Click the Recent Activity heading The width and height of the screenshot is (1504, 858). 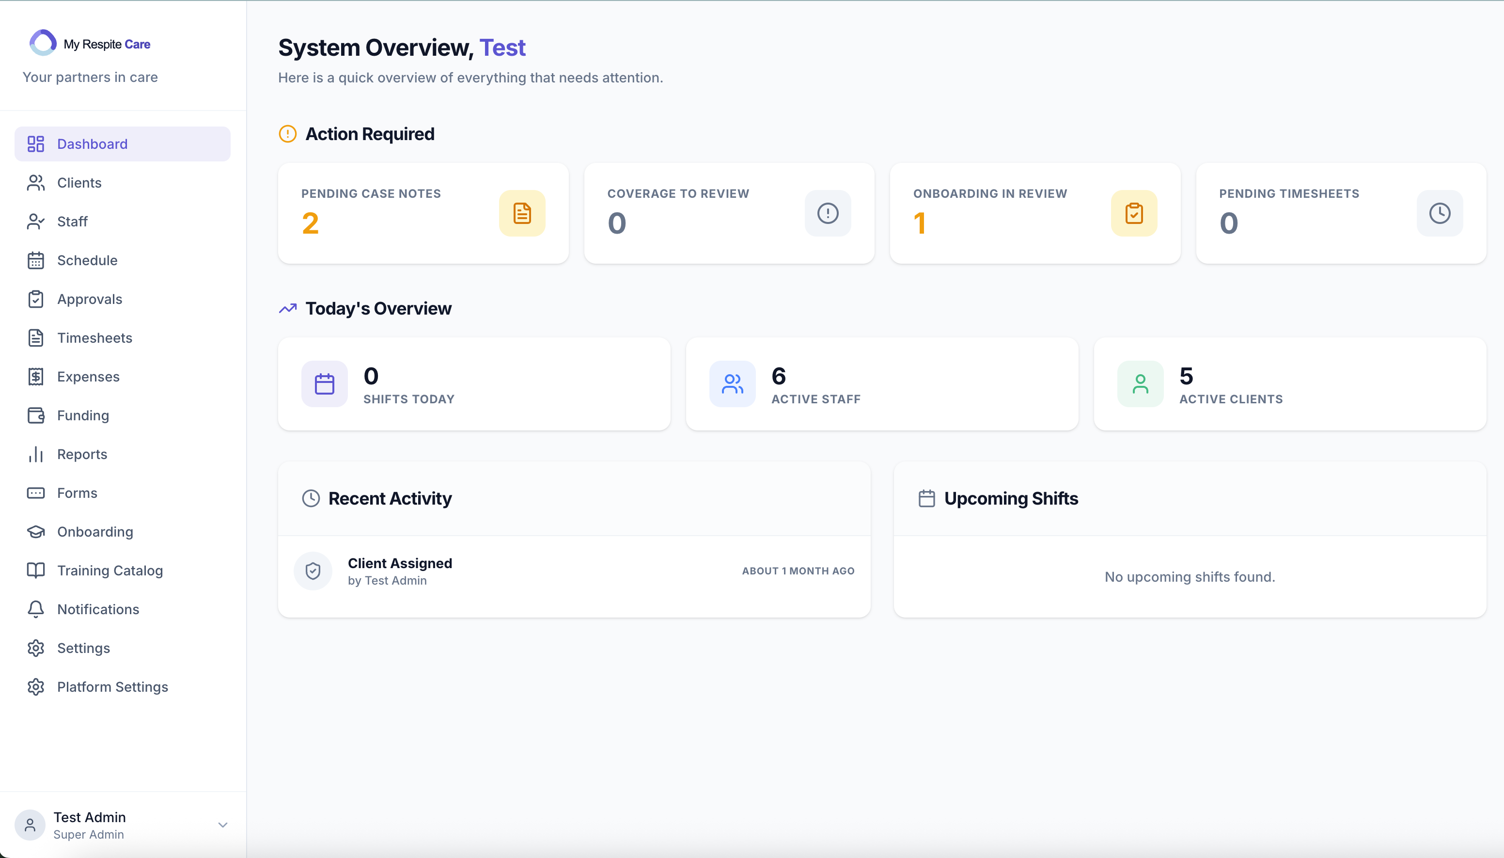click(390, 498)
